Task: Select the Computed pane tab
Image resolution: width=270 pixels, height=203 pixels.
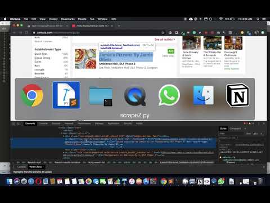Action: (235, 129)
